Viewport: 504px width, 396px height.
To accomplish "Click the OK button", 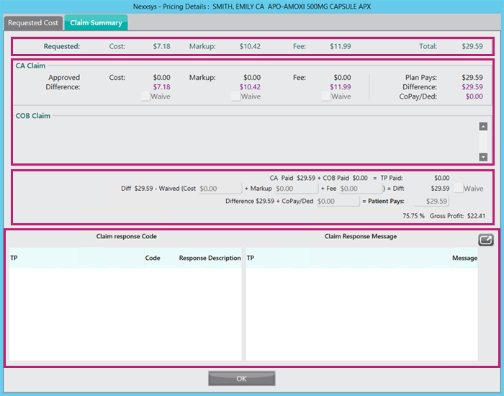I will click(242, 378).
